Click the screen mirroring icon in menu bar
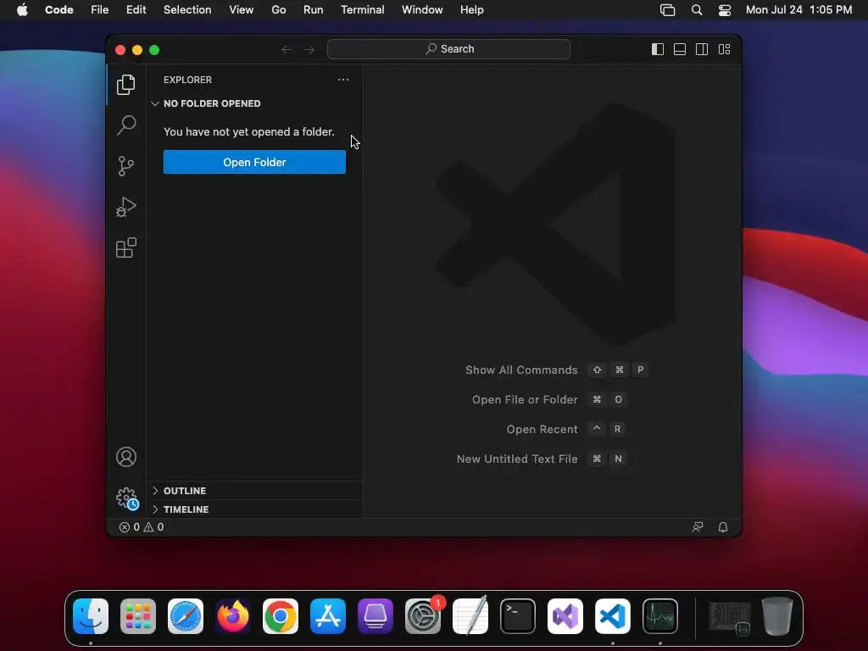This screenshot has width=868, height=651. 668,10
